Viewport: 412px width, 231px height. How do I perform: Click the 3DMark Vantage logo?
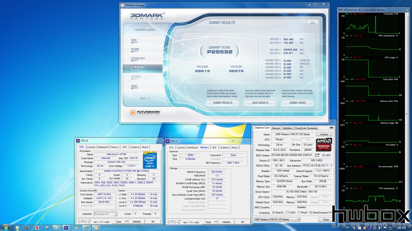pos(147,16)
